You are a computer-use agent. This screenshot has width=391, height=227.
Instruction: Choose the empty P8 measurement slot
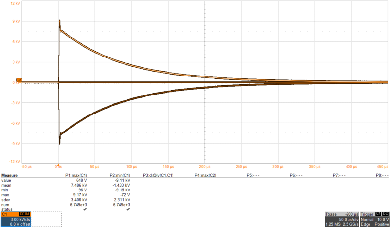382,175
